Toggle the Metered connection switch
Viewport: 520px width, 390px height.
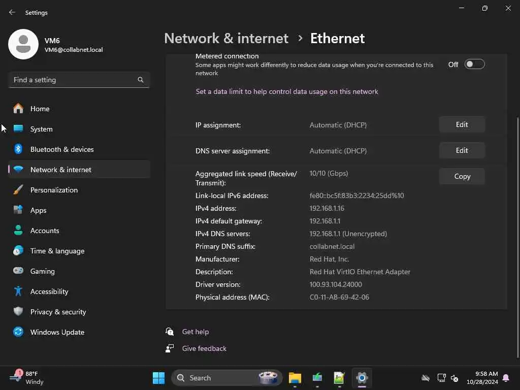(x=474, y=64)
